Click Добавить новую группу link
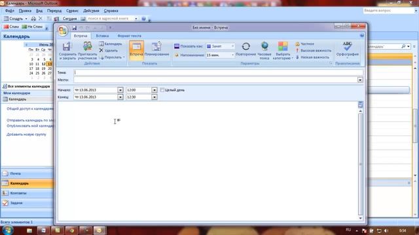Viewport: 419px width, 235px height. [x=26, y=134]
